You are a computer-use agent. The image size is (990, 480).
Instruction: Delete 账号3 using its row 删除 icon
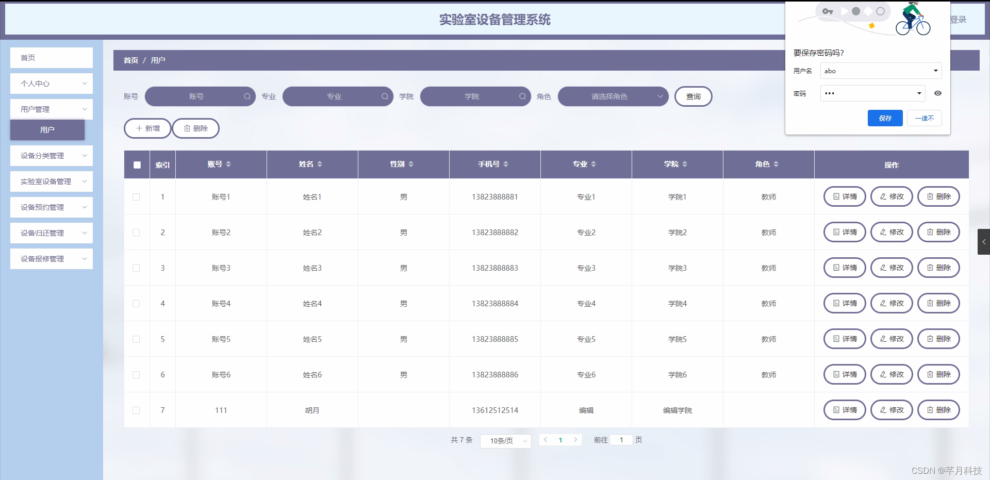pyautogui.click(x=938, y=268)
